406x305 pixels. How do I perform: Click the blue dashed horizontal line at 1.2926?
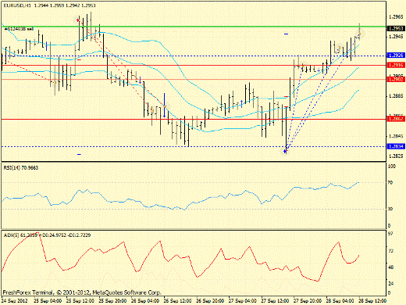(194, 56)
